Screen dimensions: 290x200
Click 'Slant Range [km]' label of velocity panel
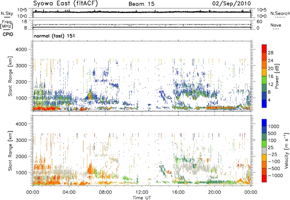[x=10, y=151]
